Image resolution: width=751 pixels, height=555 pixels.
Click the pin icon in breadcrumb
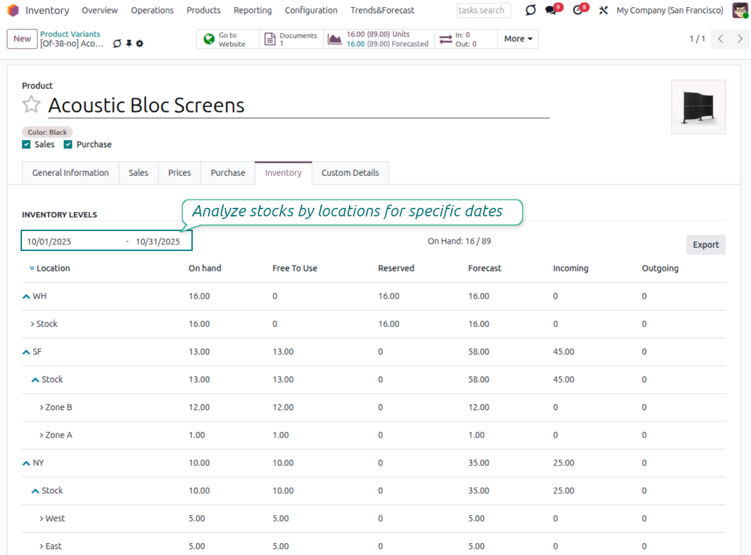point(129,44)
